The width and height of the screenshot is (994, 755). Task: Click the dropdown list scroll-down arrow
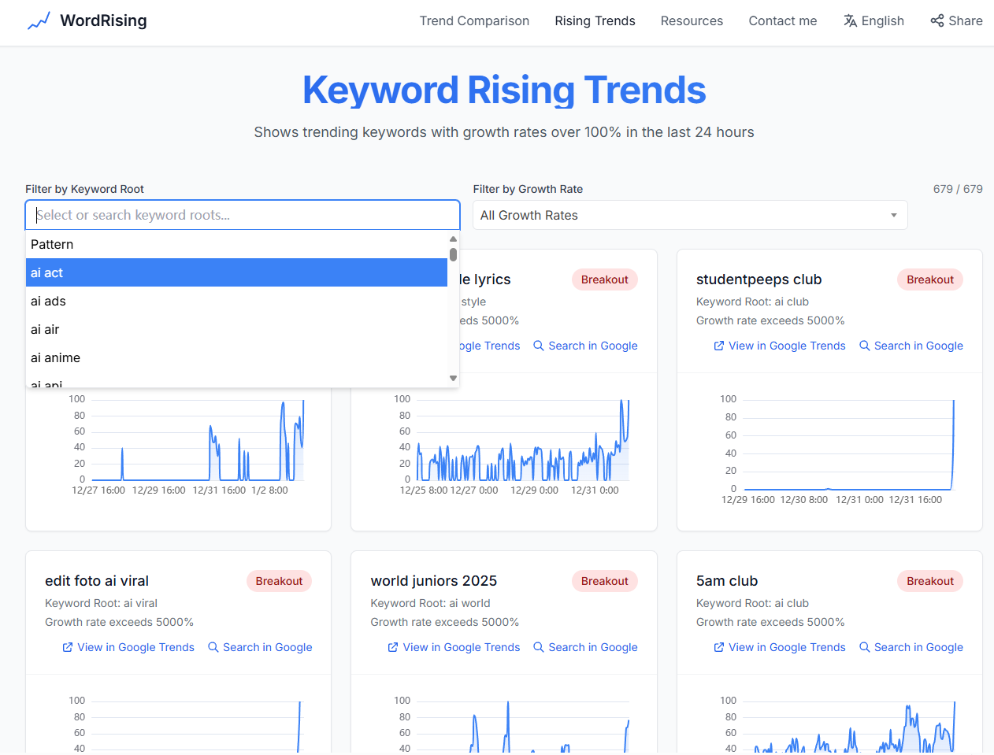tap(453, 379)
